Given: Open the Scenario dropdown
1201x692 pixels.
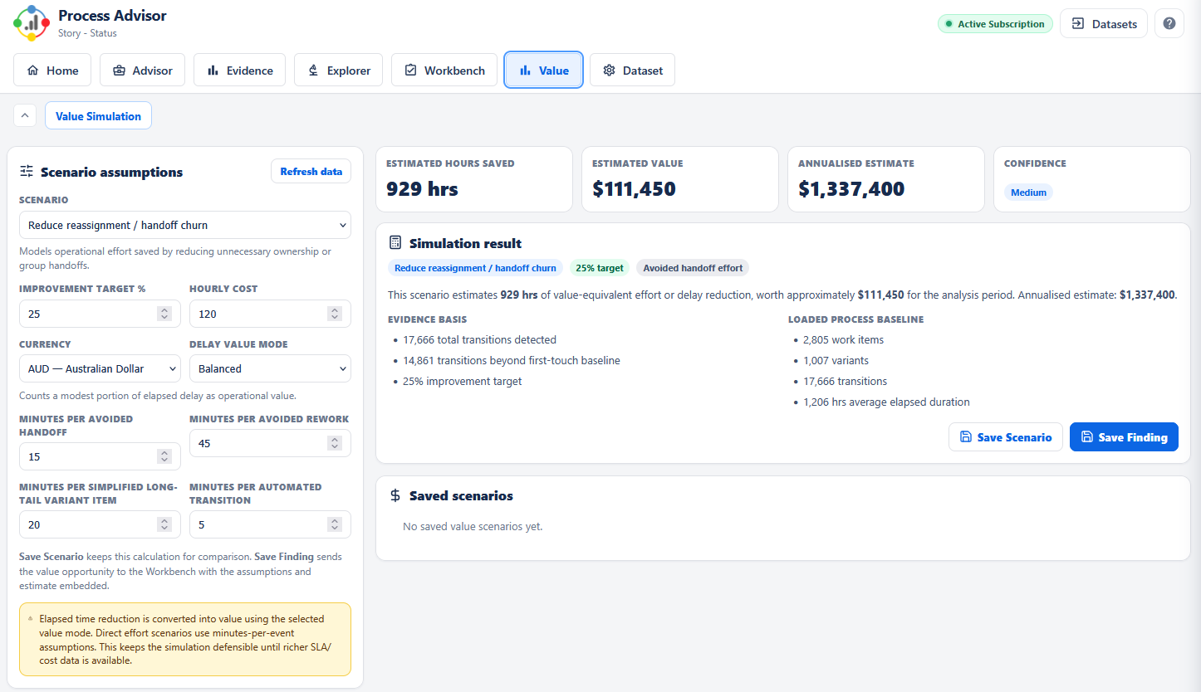Looking at the screenshot, I should coord(185,225).
